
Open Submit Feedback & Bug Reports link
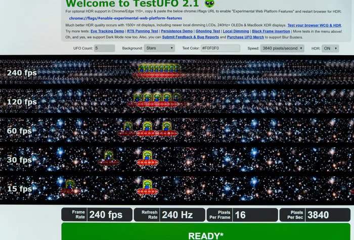click(x=190, y=37)
